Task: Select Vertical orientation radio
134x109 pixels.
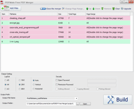Action: [x=34, y=85]
